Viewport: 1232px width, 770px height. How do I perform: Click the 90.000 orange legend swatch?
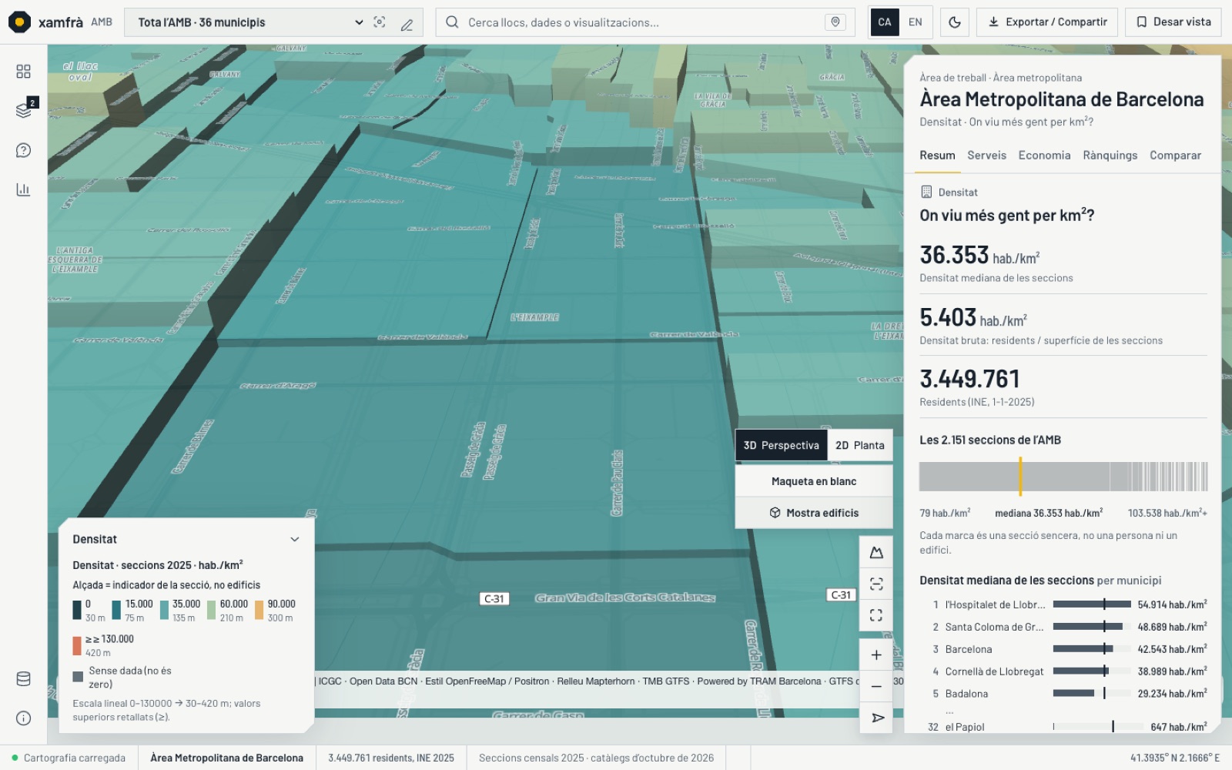click(x=259, y=611)
